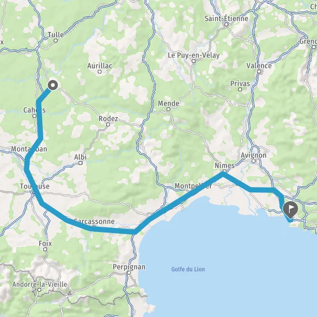
Task: Click the Avignon city label
Action: (x=254, y=155)
